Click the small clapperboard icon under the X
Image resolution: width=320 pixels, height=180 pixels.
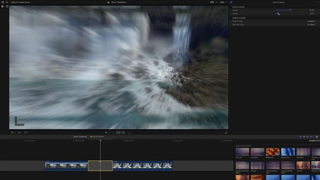(x=7, y=6)
